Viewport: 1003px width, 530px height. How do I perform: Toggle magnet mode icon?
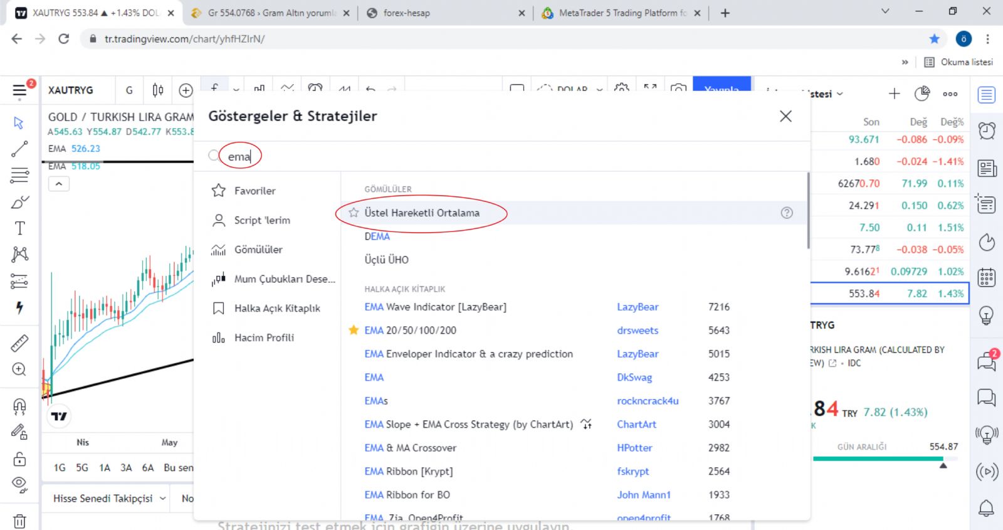click(19, 406)
